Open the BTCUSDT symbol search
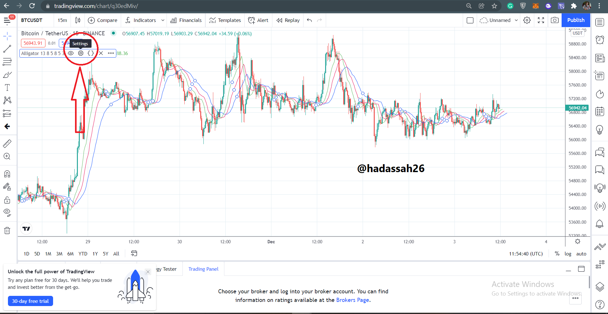Screen dimensions: 608x314 pyautogui.click(x=32, y=20)
